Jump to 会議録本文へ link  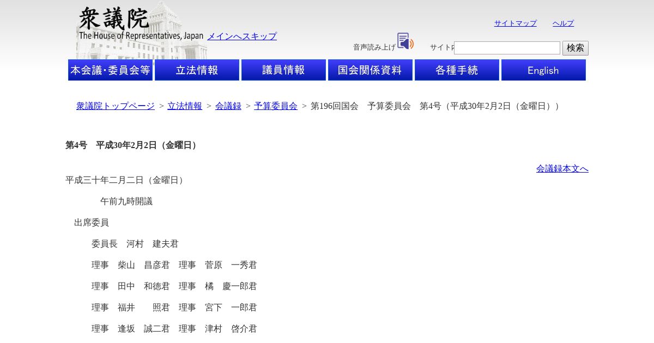click(562, 169)
